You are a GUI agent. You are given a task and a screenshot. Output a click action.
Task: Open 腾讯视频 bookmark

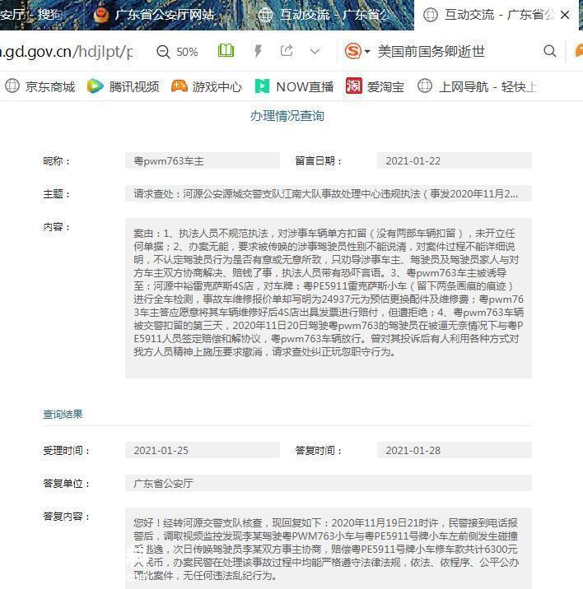coord(123,86)
